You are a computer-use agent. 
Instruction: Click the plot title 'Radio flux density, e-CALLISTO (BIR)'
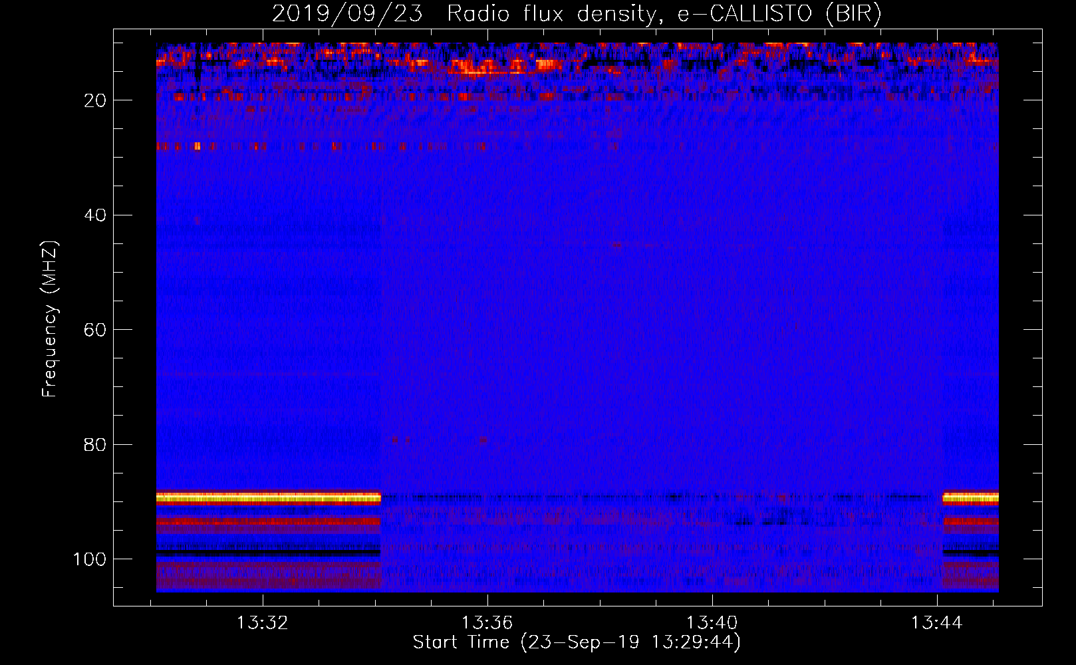coord(664,14)
